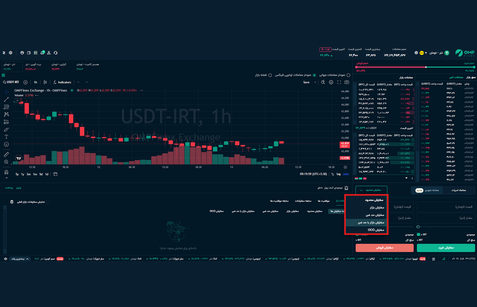Image resolution: width=477 pixels, height=307 pixels.
Task: Click the green grid layout icon
Action: pos(3,75)
